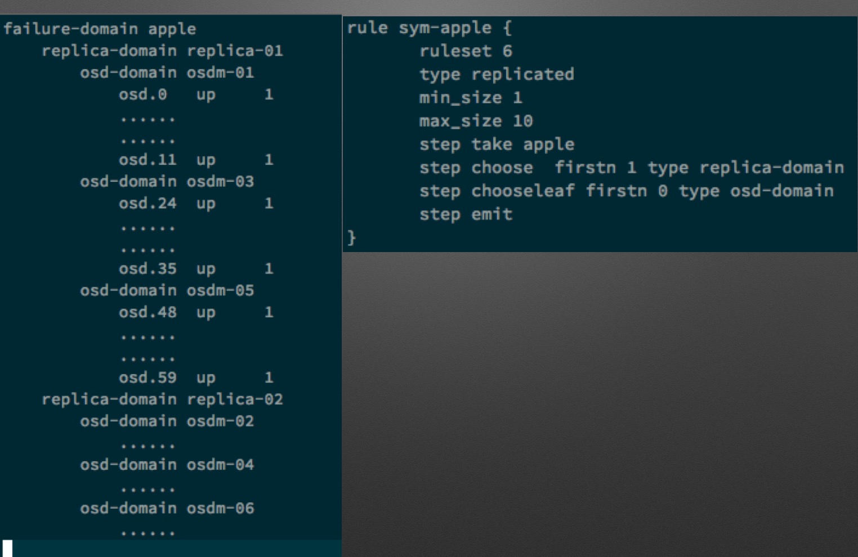Click the 'failure-domain apple' line
Viewport: 858px width, 557px height.
pos(100,29)
